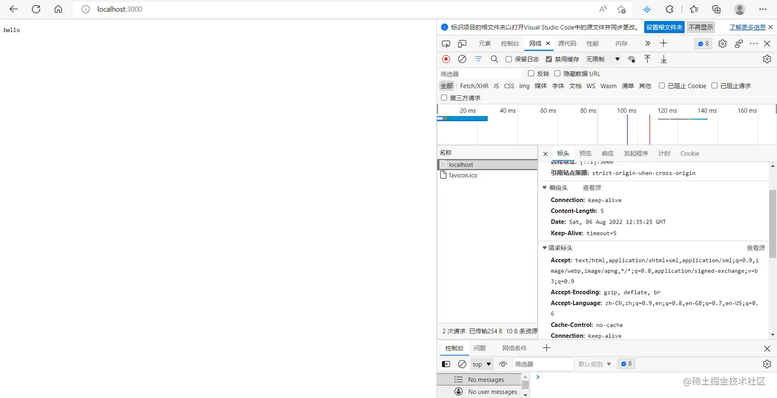
Task: Filter requests by Fetch/XHR
Action: tap(474, 86)
